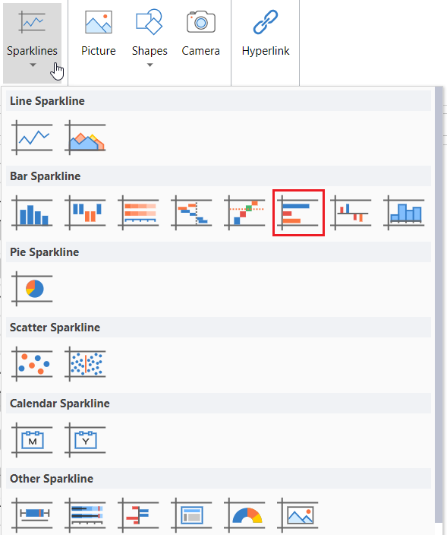Click the Picture button in ribbon
Screen dimensions: 447x535
point(99,34)
